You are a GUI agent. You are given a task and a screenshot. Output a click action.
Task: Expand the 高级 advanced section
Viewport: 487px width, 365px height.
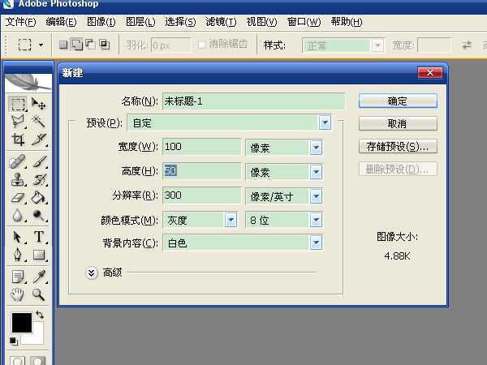[92, 273]
